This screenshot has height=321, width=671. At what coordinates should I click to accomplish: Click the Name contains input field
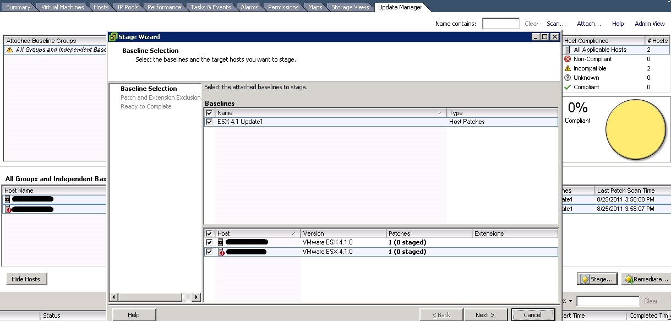pyautogui.click(x=501, y=24)
